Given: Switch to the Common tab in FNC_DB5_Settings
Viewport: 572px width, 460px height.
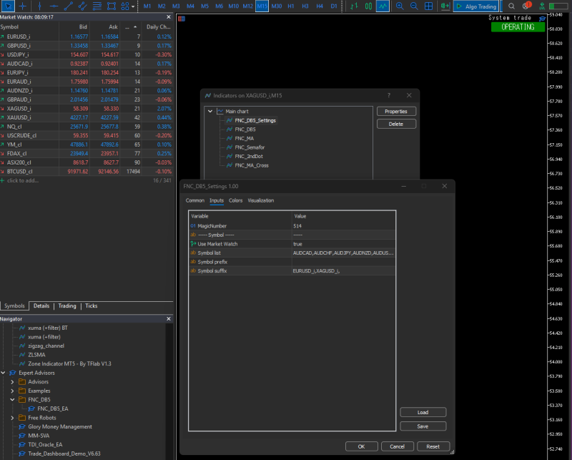Looking at the screenshot, I should (195, 200).
